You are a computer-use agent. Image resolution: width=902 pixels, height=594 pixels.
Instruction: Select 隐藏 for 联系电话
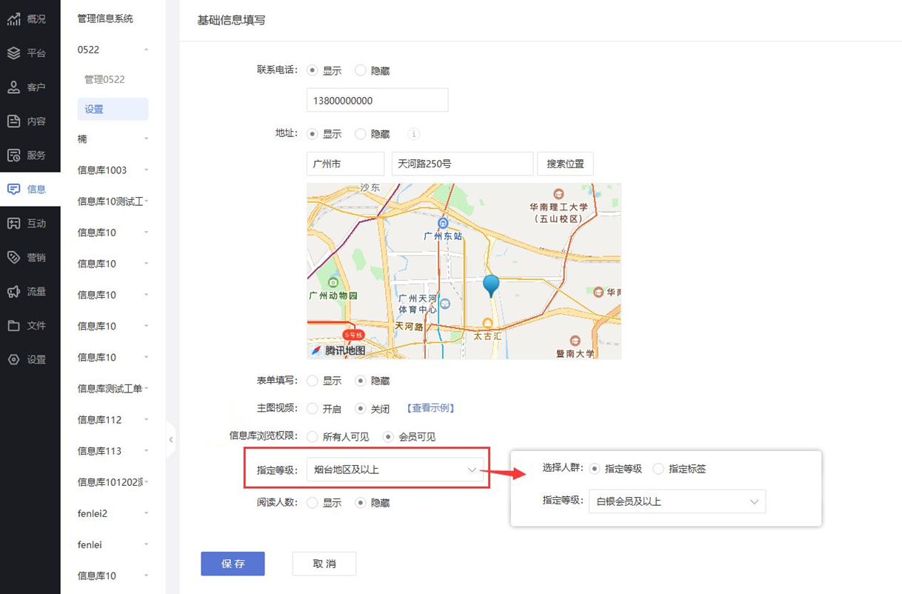click(361, 71)
